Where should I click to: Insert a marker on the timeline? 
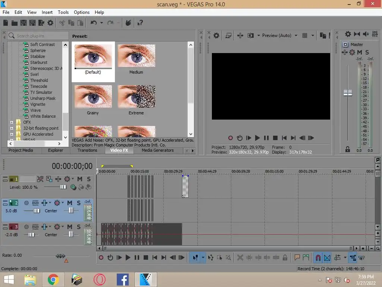click(297, 257)
